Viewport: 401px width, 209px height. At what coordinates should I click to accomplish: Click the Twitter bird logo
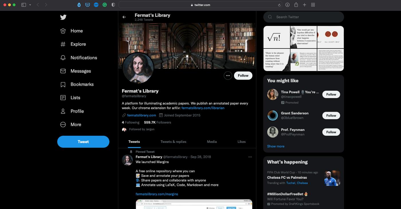pyautogui.click(x=63, y=17)
